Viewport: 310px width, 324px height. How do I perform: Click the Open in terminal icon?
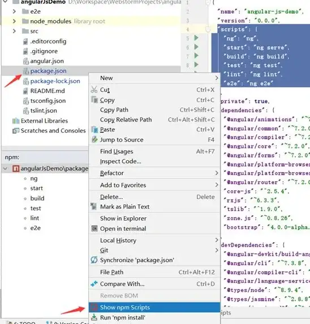point(94,229)
